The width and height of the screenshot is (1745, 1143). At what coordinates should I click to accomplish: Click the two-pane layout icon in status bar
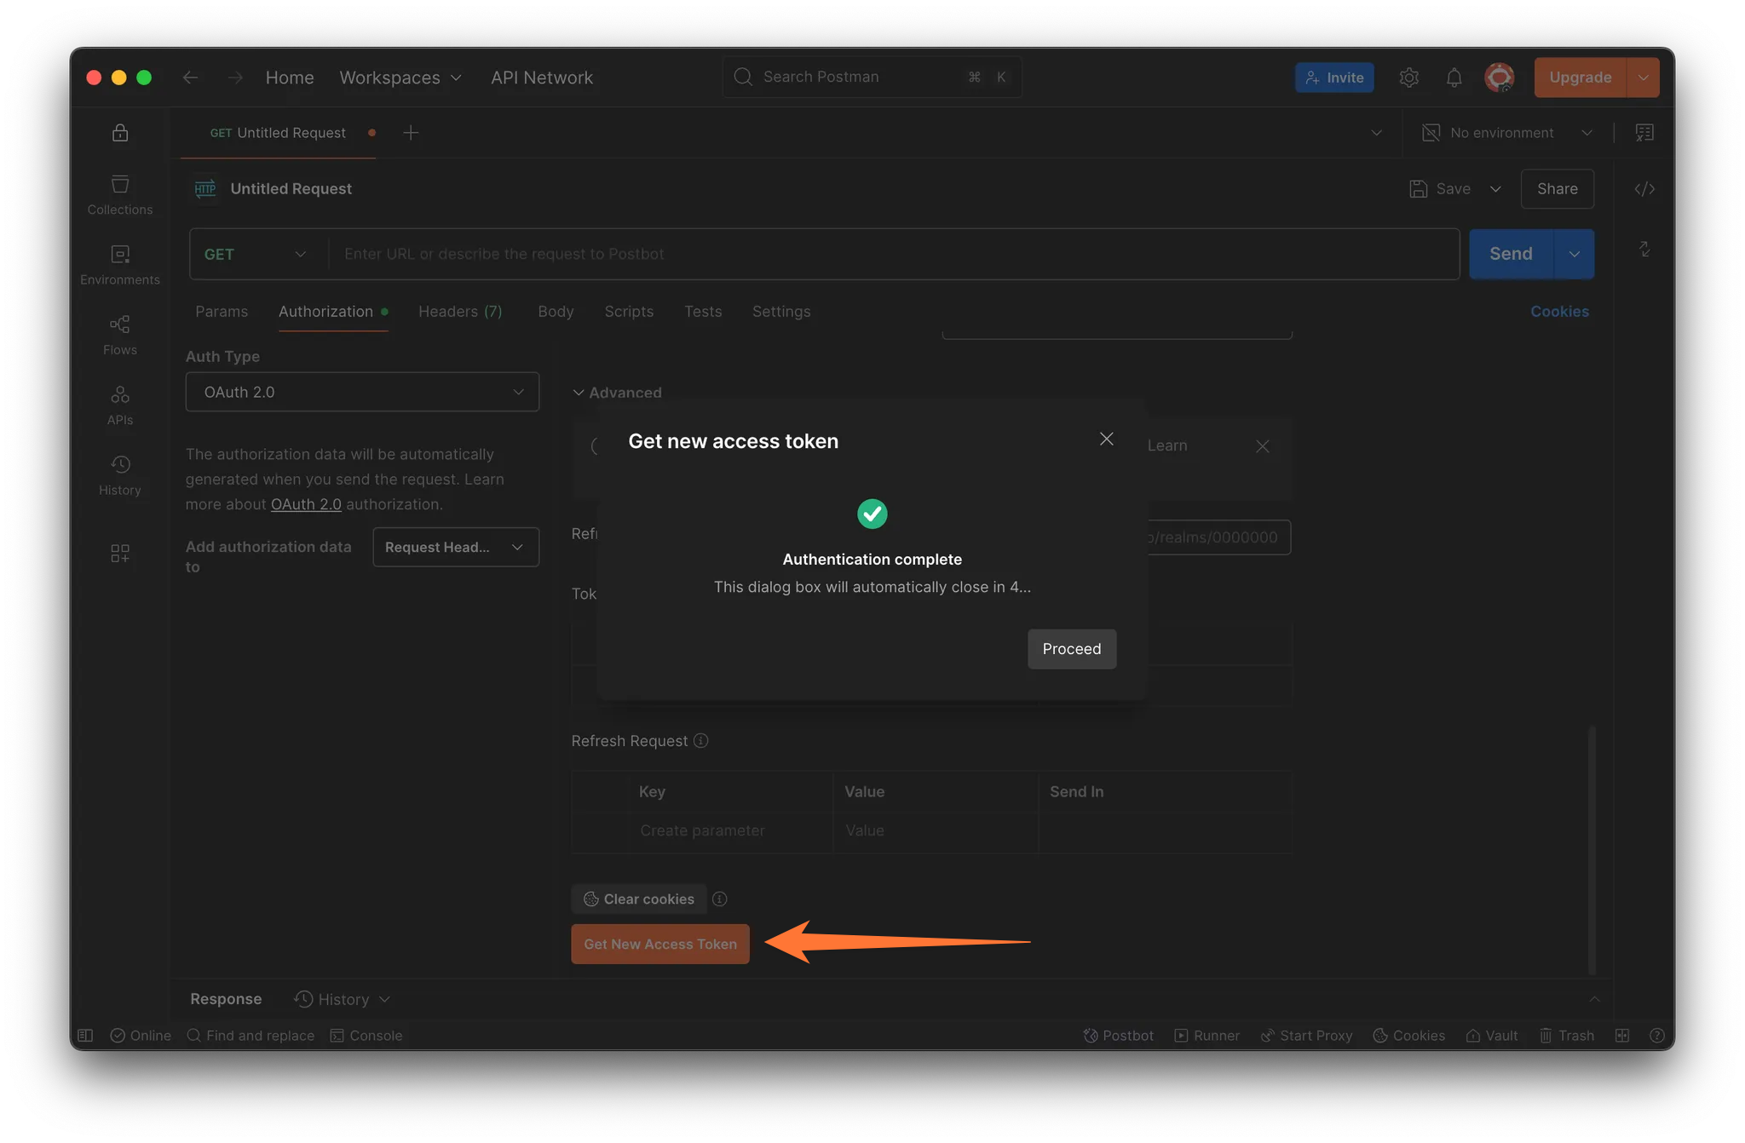tap(1622, 1036)
